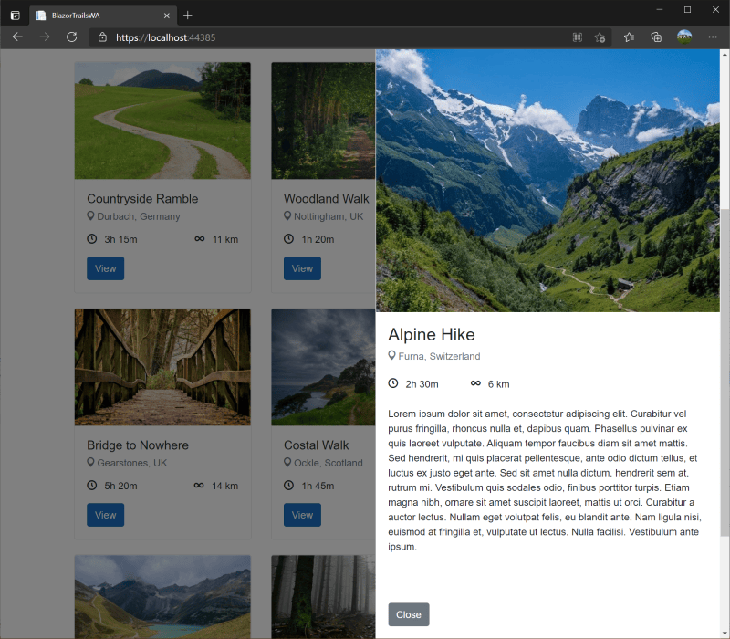View the Bridge to Nowhere trail
The width and height of the screenshot is (730, 639).
click(x=105, y=515)
